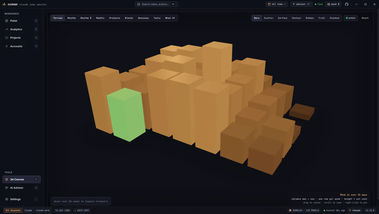This screenshot has width=379, height=214.
Task: Choose the Stacked view mode
Action: [334, 18]
